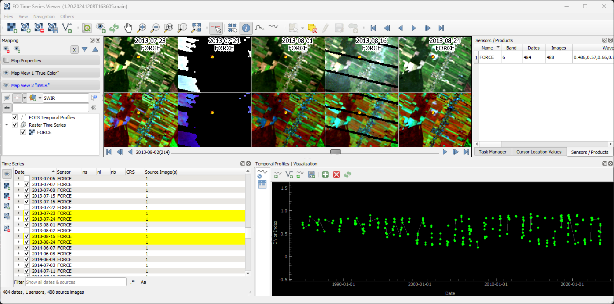
Task: Toggle the identify info button
Action: pos(246,28)
